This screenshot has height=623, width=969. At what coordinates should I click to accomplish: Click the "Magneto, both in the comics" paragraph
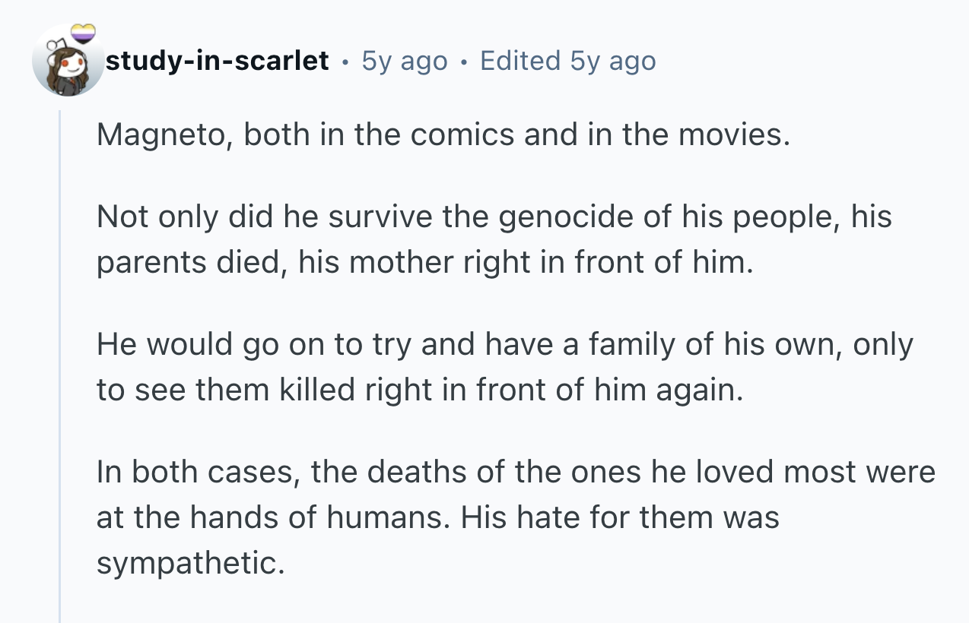[x=443, y=135]
